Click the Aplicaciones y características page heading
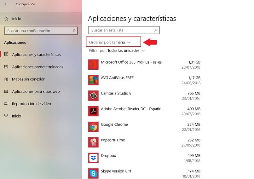254x179 pixels. (x=132, y=19)
